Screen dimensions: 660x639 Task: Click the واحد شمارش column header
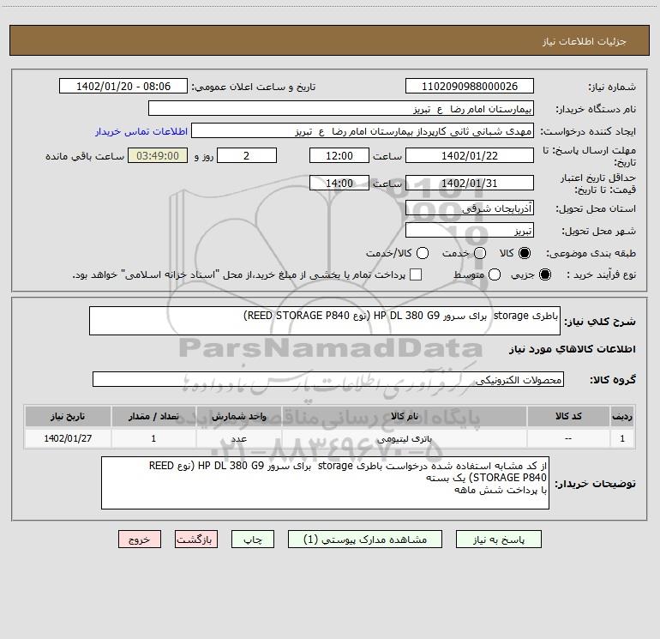coord(238,416)
